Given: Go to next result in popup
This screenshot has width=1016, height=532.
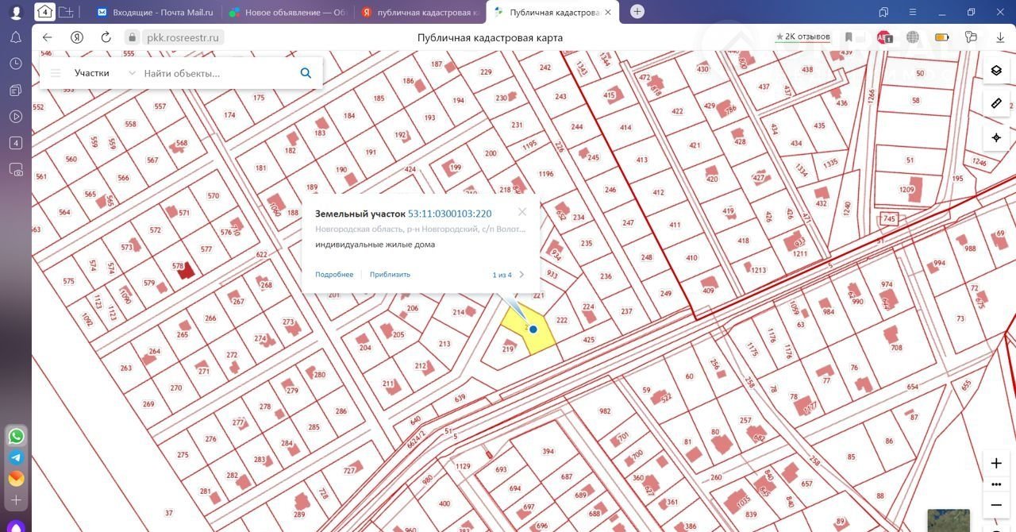Looking at the screenshot, I should click(521, 275).
